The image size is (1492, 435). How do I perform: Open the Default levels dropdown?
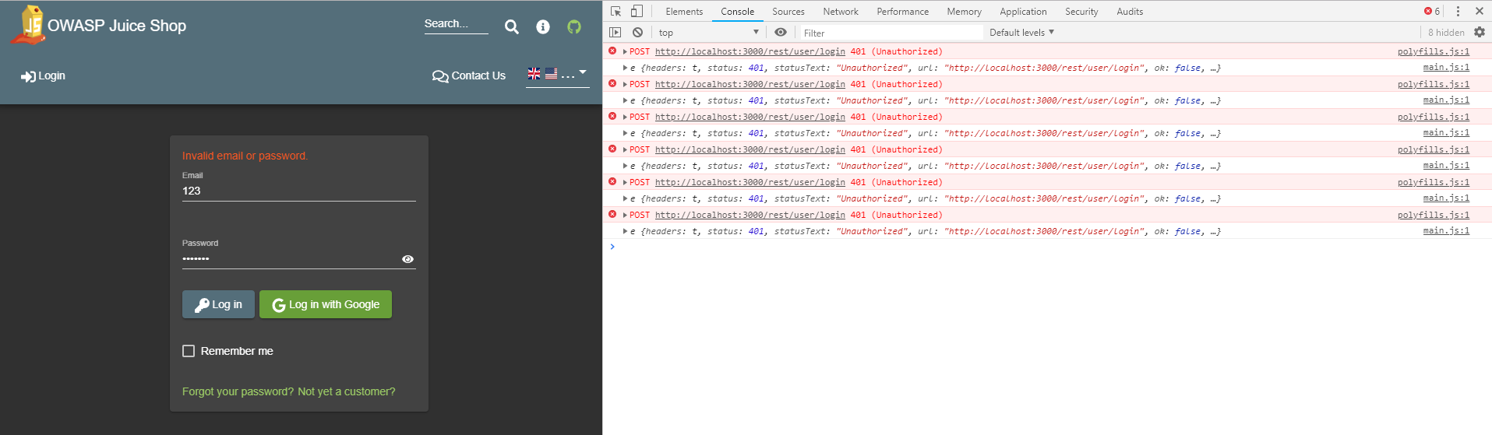[x=1021, y=32]
